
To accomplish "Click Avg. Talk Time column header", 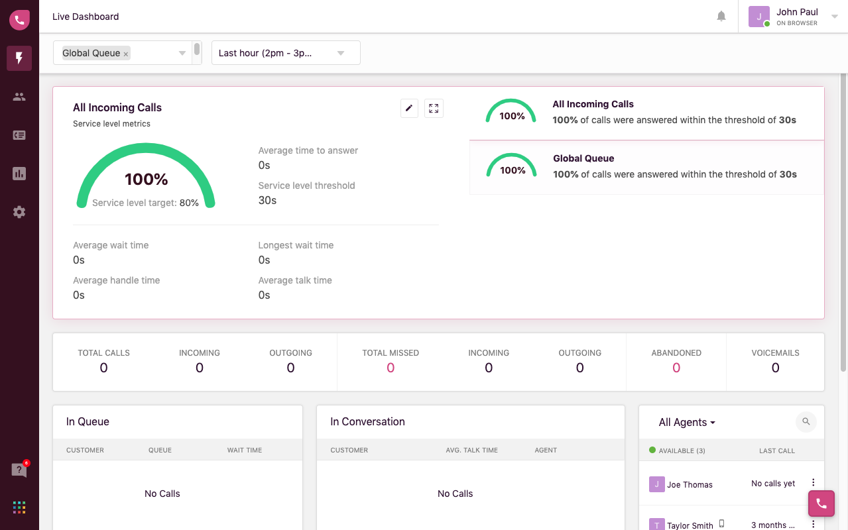I will click(x=471, y=450).
